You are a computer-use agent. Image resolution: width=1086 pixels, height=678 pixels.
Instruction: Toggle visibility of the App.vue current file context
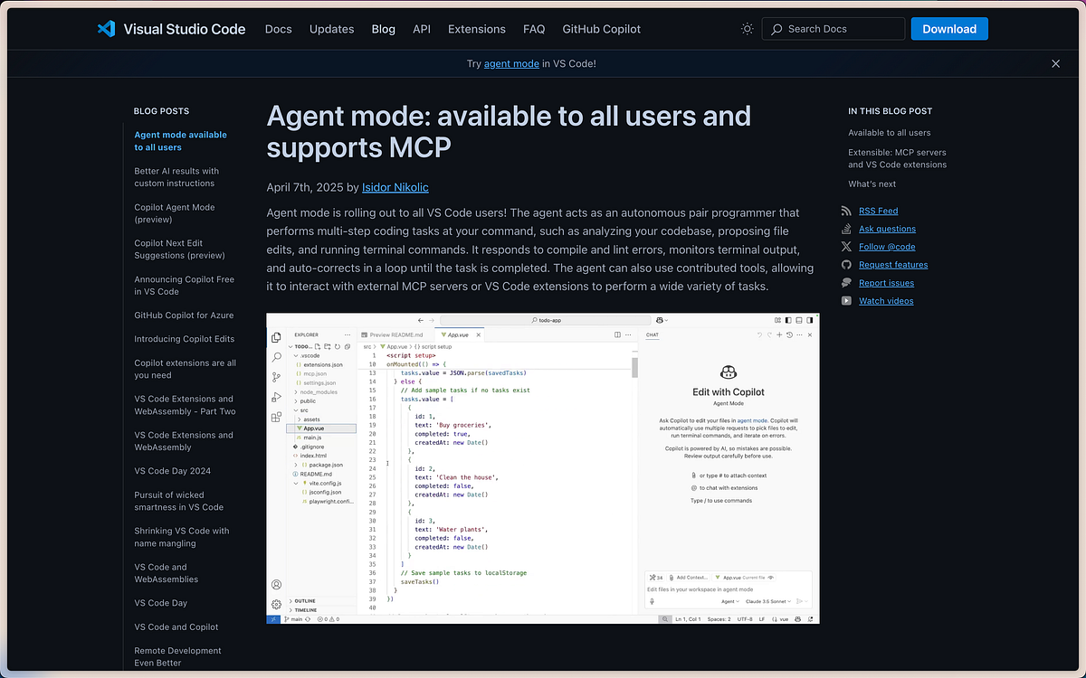tap(771, 576)
